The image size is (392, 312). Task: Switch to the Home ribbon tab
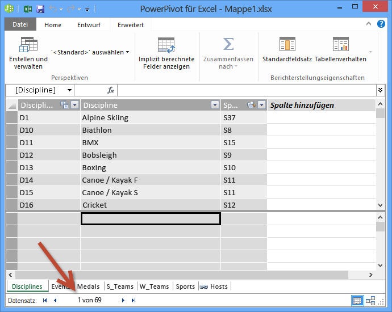(x=53, y=25)
